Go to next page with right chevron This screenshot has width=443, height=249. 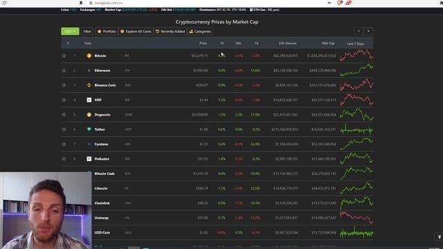(x=368, y=31)
